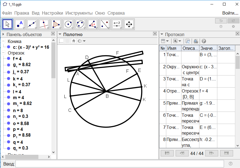This screenshot has height=168, width=240.
Task: Collapse the Коника tree group
Action: tap(3, 41)
